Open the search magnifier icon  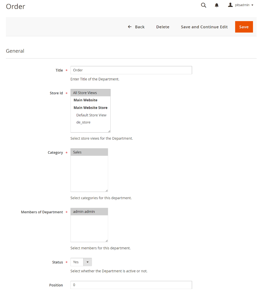[204, 5]
